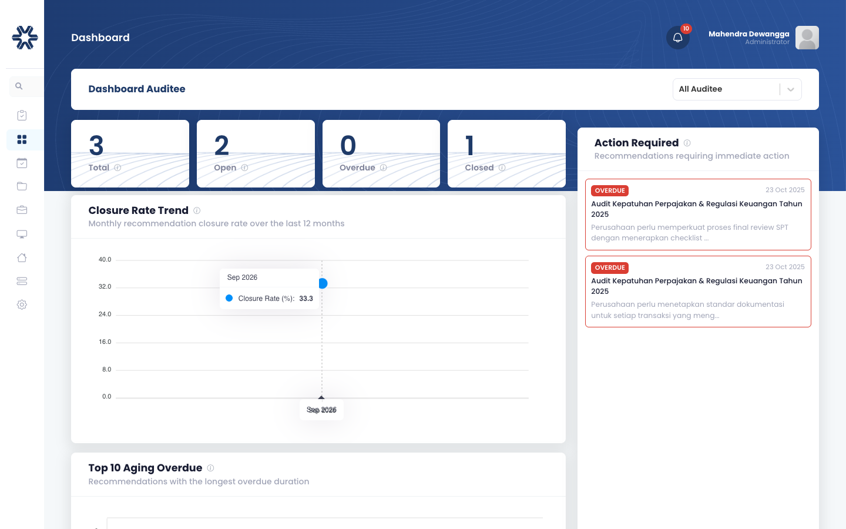Open the notification bell with 10 alerts
846x529 pixels.
point(678,38)
